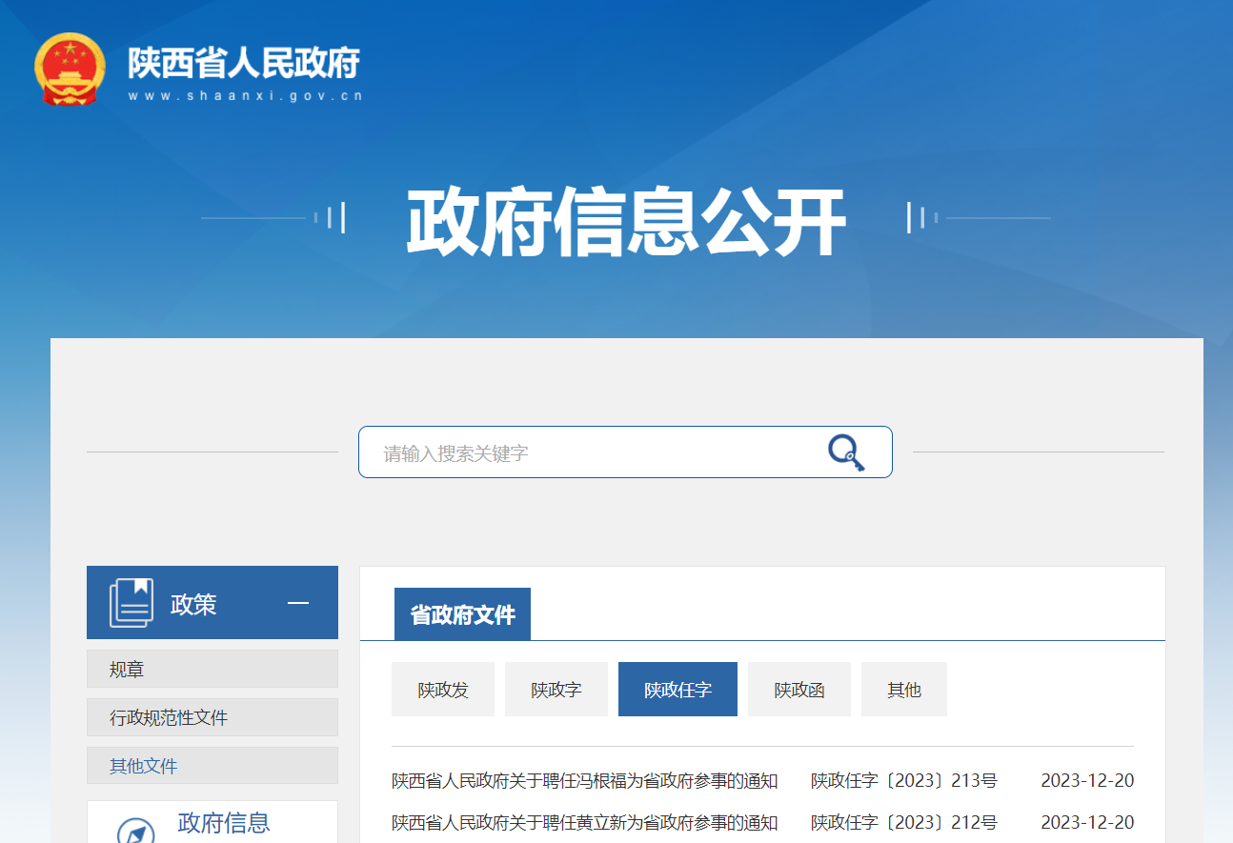Open notice about 聘任马根福为省政府参事
The height and width of the screenshot is (843, 1233).
585,781
